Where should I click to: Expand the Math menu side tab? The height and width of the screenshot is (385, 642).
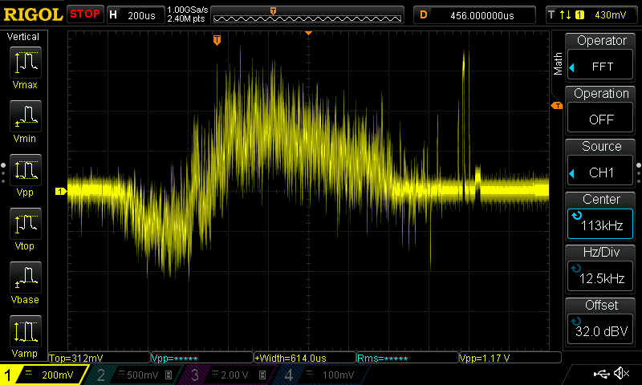(x=557, y=64)
